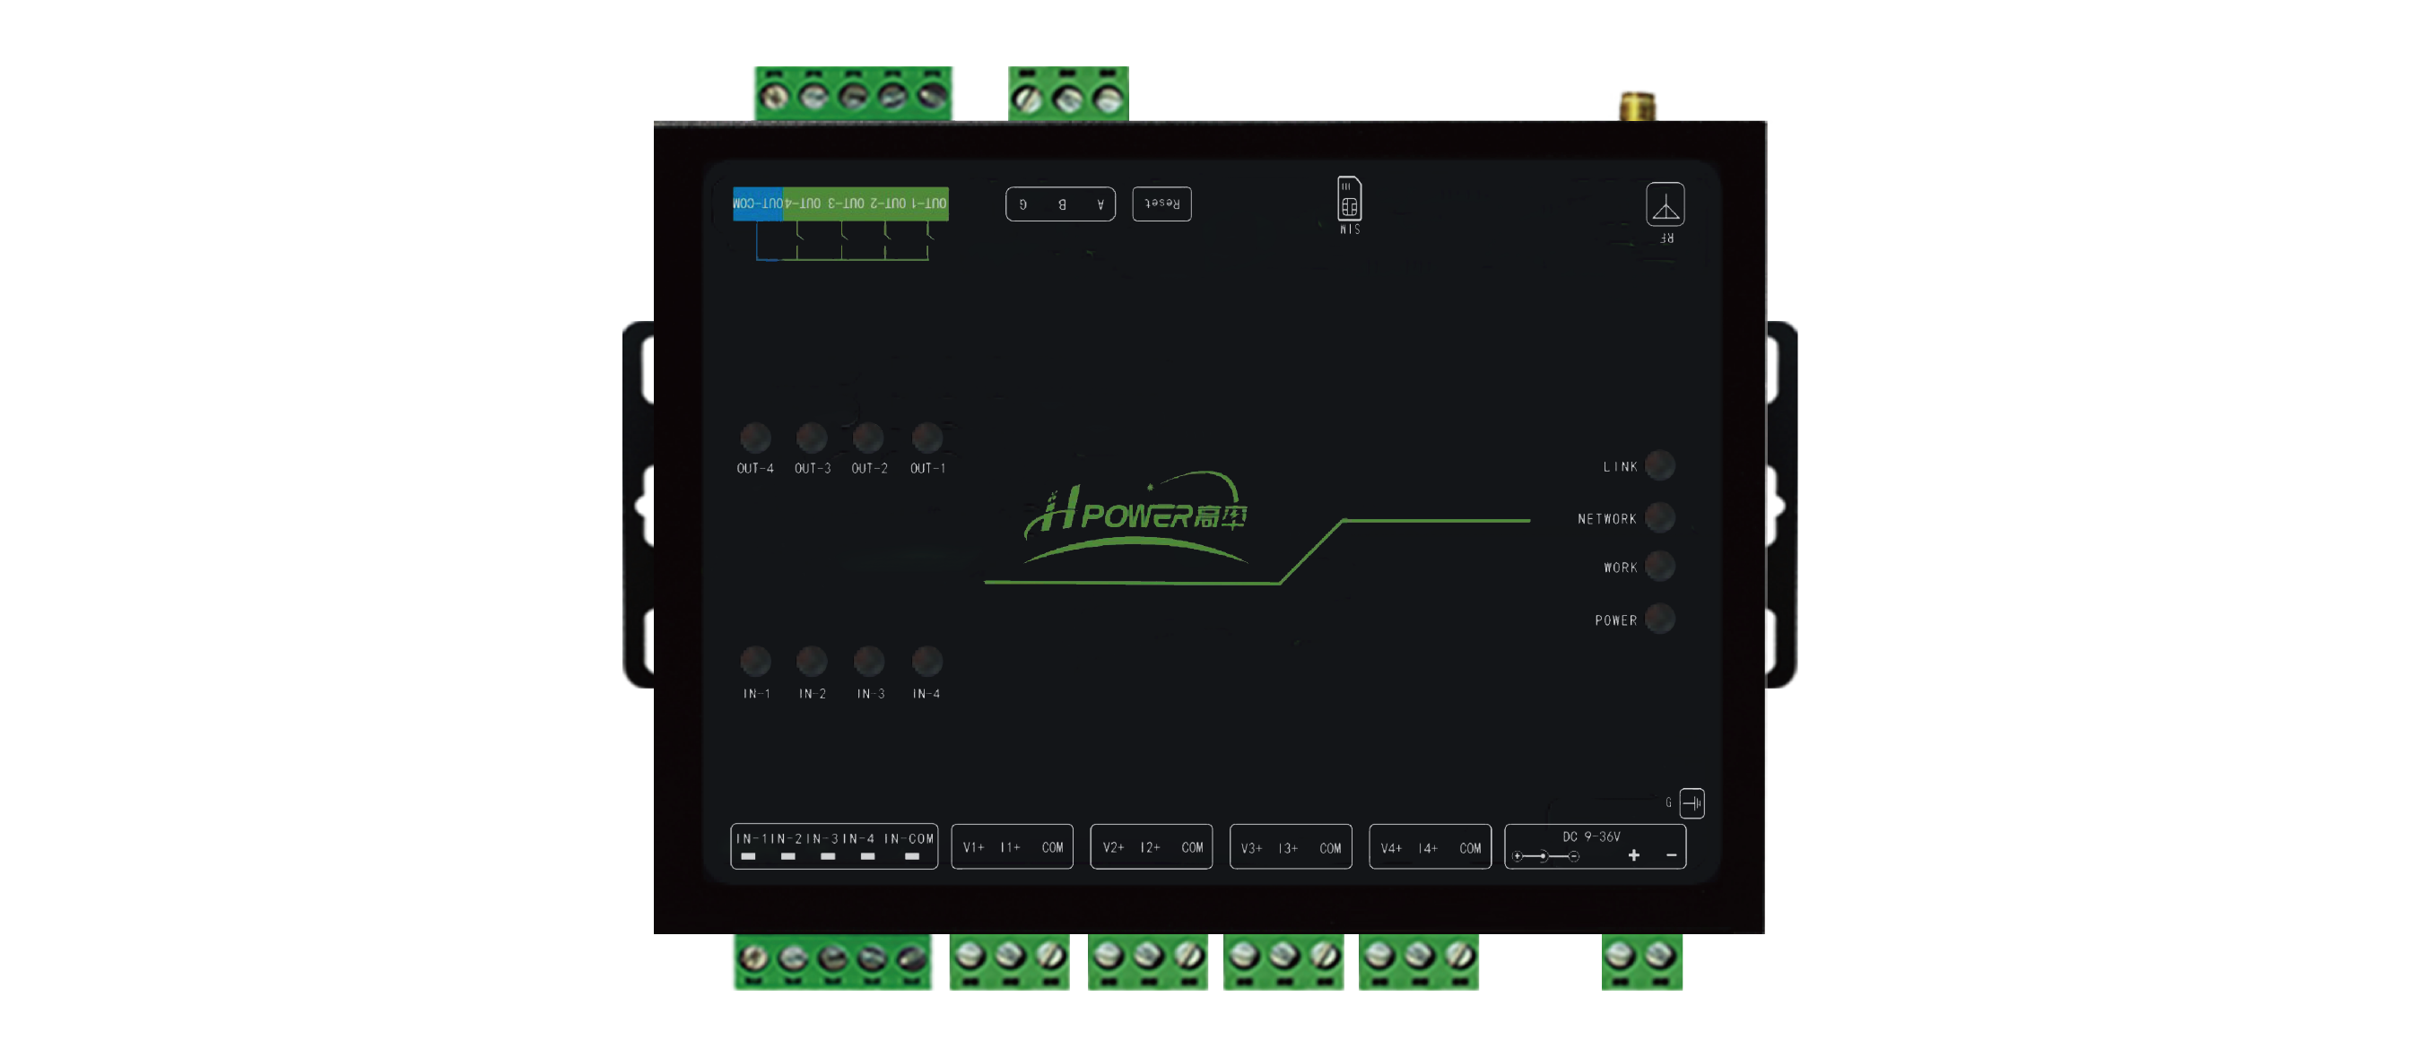Click the terminal block below V1+ I1+ COM
Image resolution: width=2418 pixels, height=1057 pixels.
coord(1009,961)
